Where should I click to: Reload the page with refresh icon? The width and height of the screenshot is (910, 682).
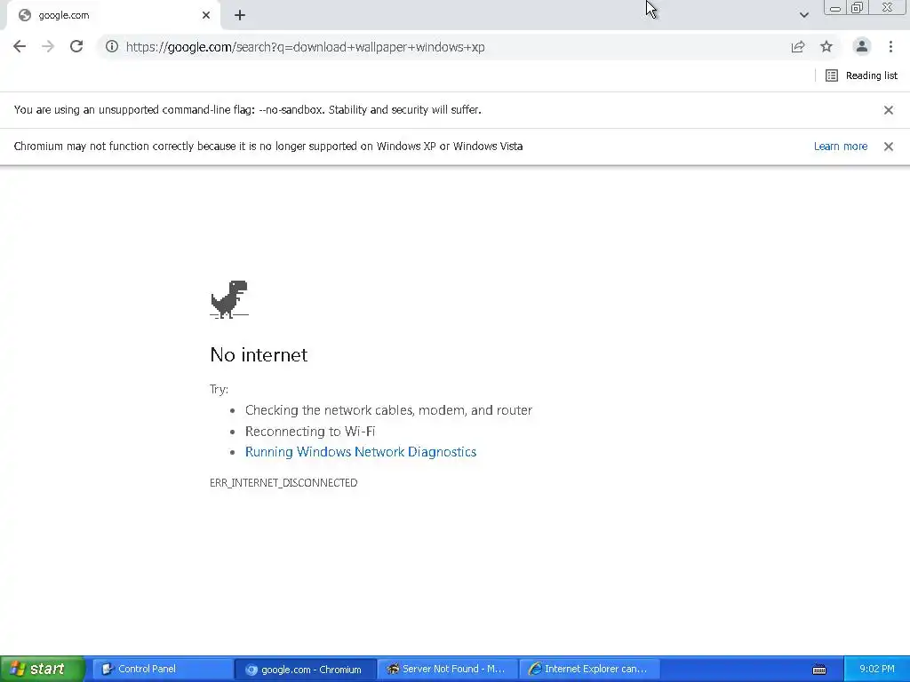[x=76, y=46]
